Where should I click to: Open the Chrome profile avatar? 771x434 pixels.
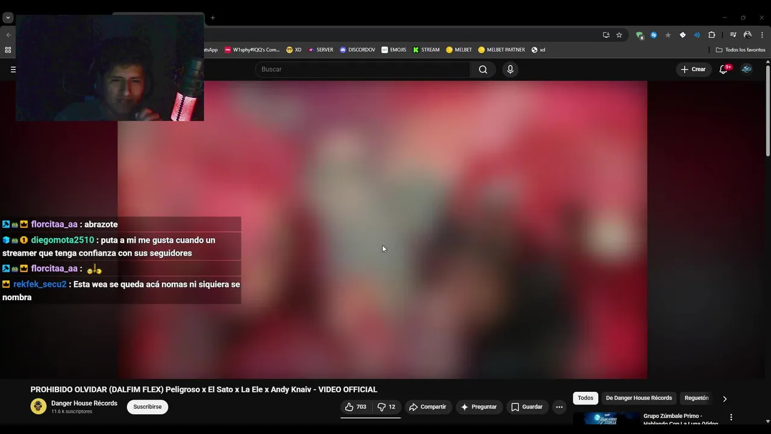pos(748,35)
